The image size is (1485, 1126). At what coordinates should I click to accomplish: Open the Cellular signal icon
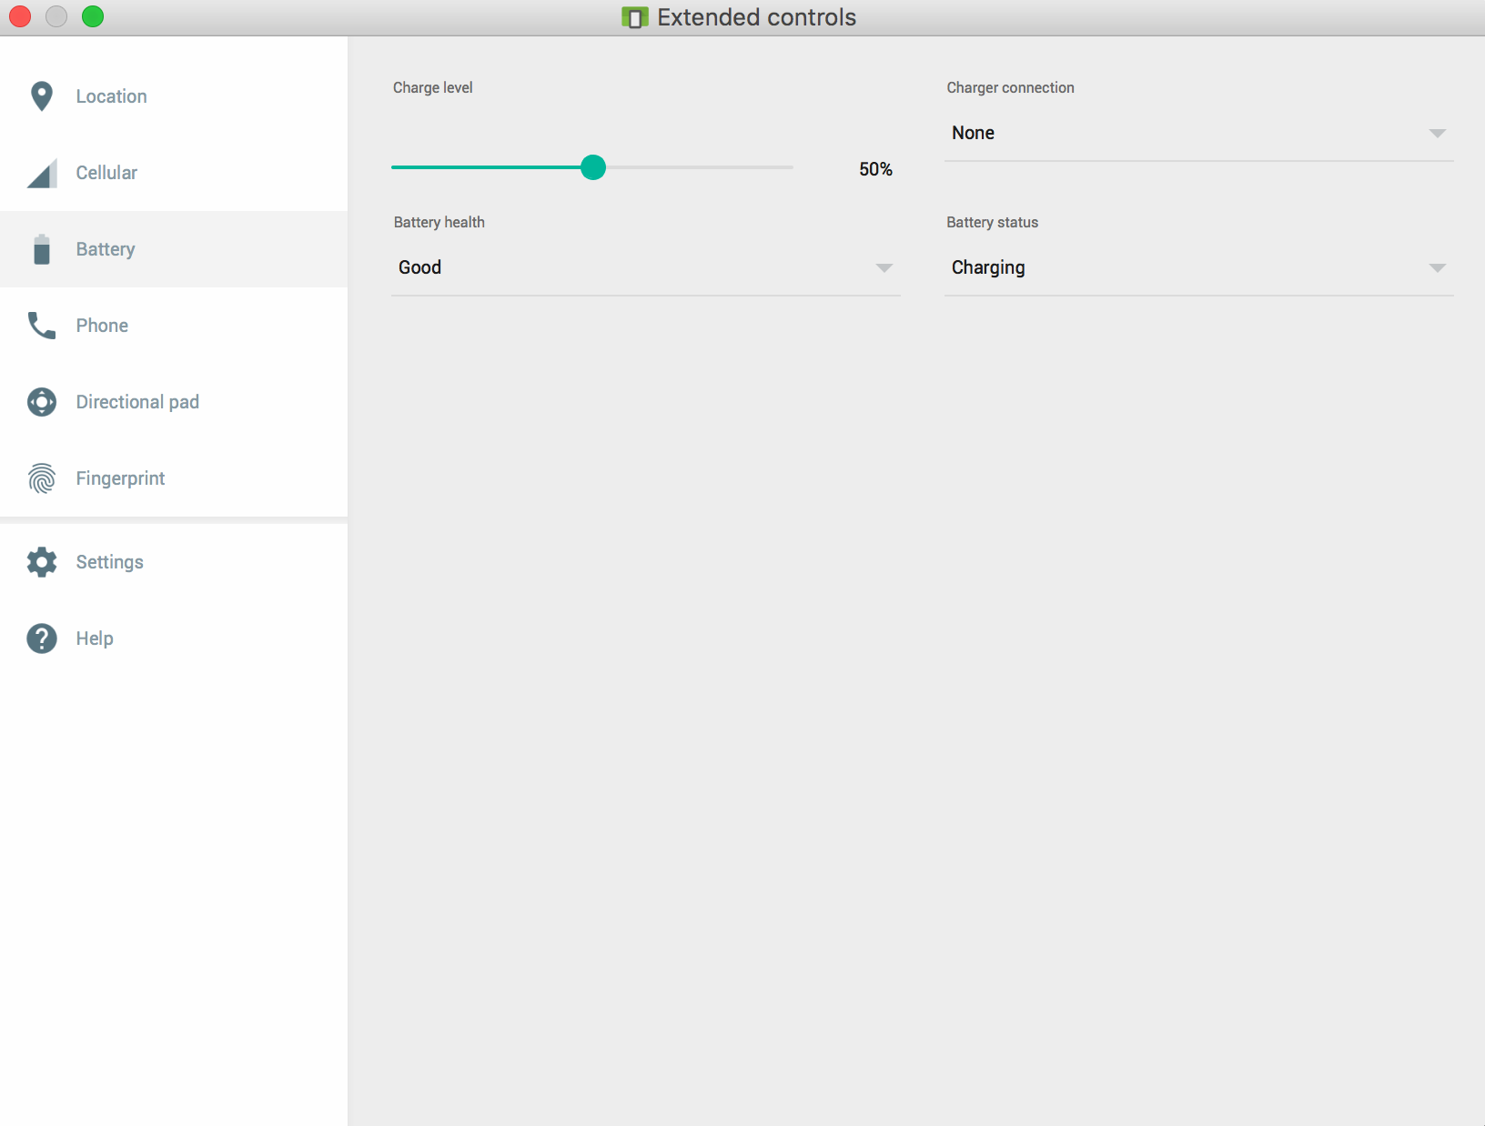click(x=41, y=172)
